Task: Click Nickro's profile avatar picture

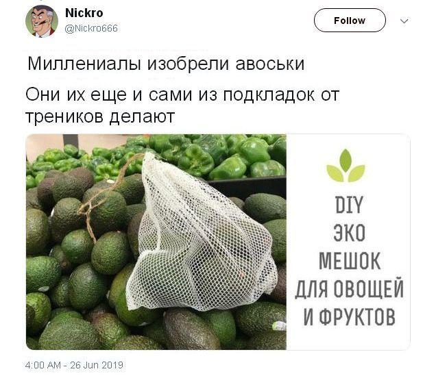Action: pyautogui.click(x=42, y=21)
